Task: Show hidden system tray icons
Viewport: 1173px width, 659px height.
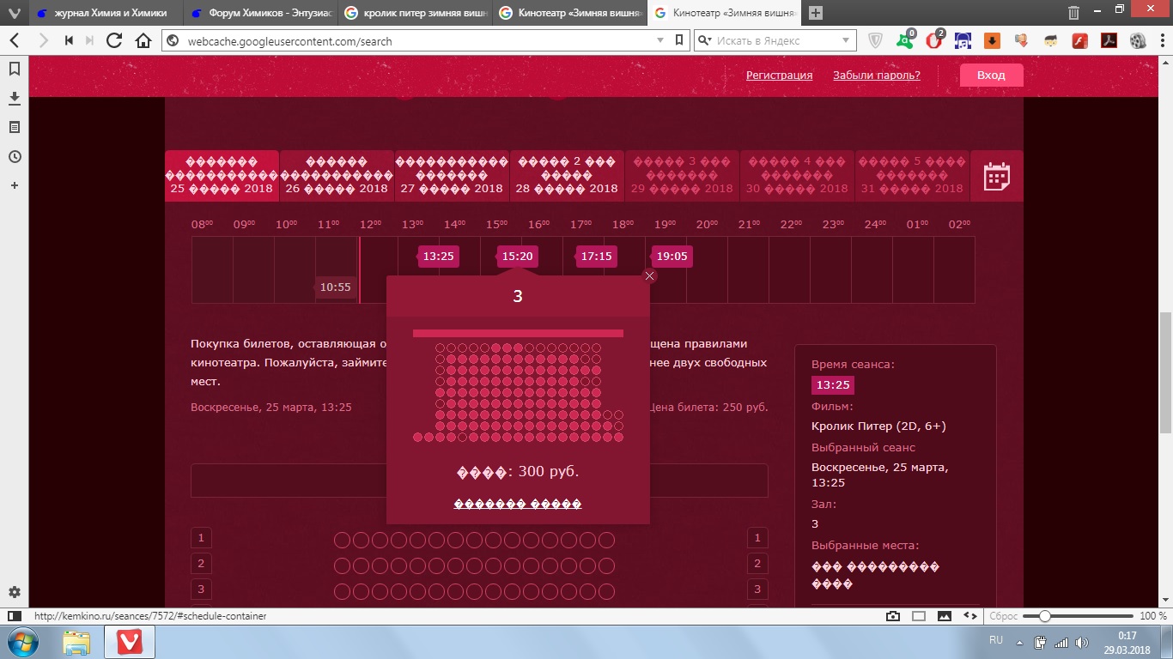Action: (x=1018, y=642)
